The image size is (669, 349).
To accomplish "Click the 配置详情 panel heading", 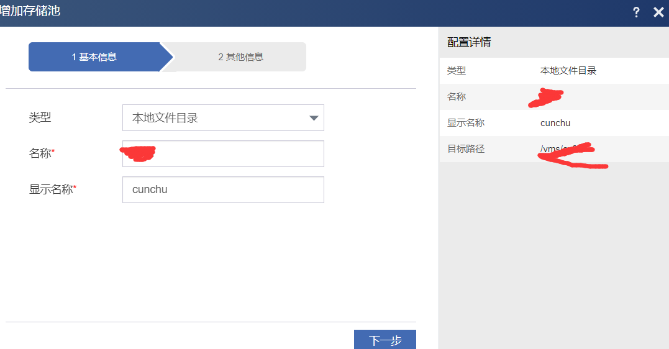I will (469, 42).
